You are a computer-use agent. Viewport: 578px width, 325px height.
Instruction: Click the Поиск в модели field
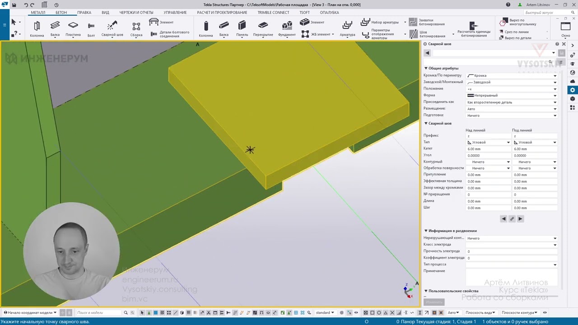pos(99,312)
